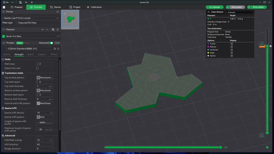This screenshot has width=274, height=154.
Task: Remove a filament with the minus icon
Action: point(47,30)
